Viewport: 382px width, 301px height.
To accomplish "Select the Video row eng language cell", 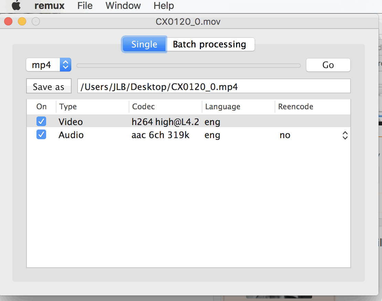I will 212,122.
